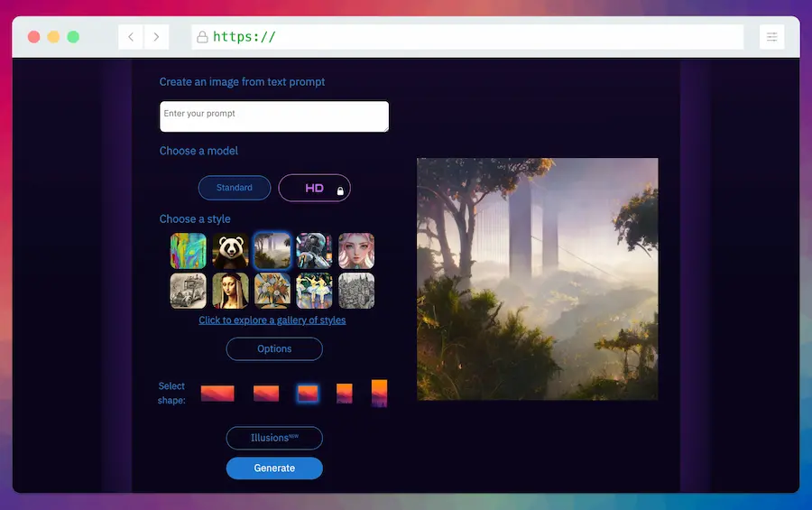This screenshot has height=510, width=812.
Task: Select the flower bouquet painting style
Action: click(x=272, y=291)
